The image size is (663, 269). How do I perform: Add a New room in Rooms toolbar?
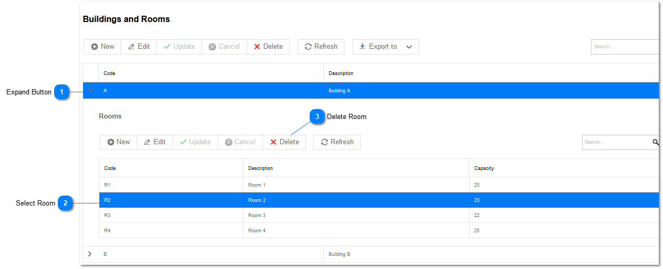118,142
